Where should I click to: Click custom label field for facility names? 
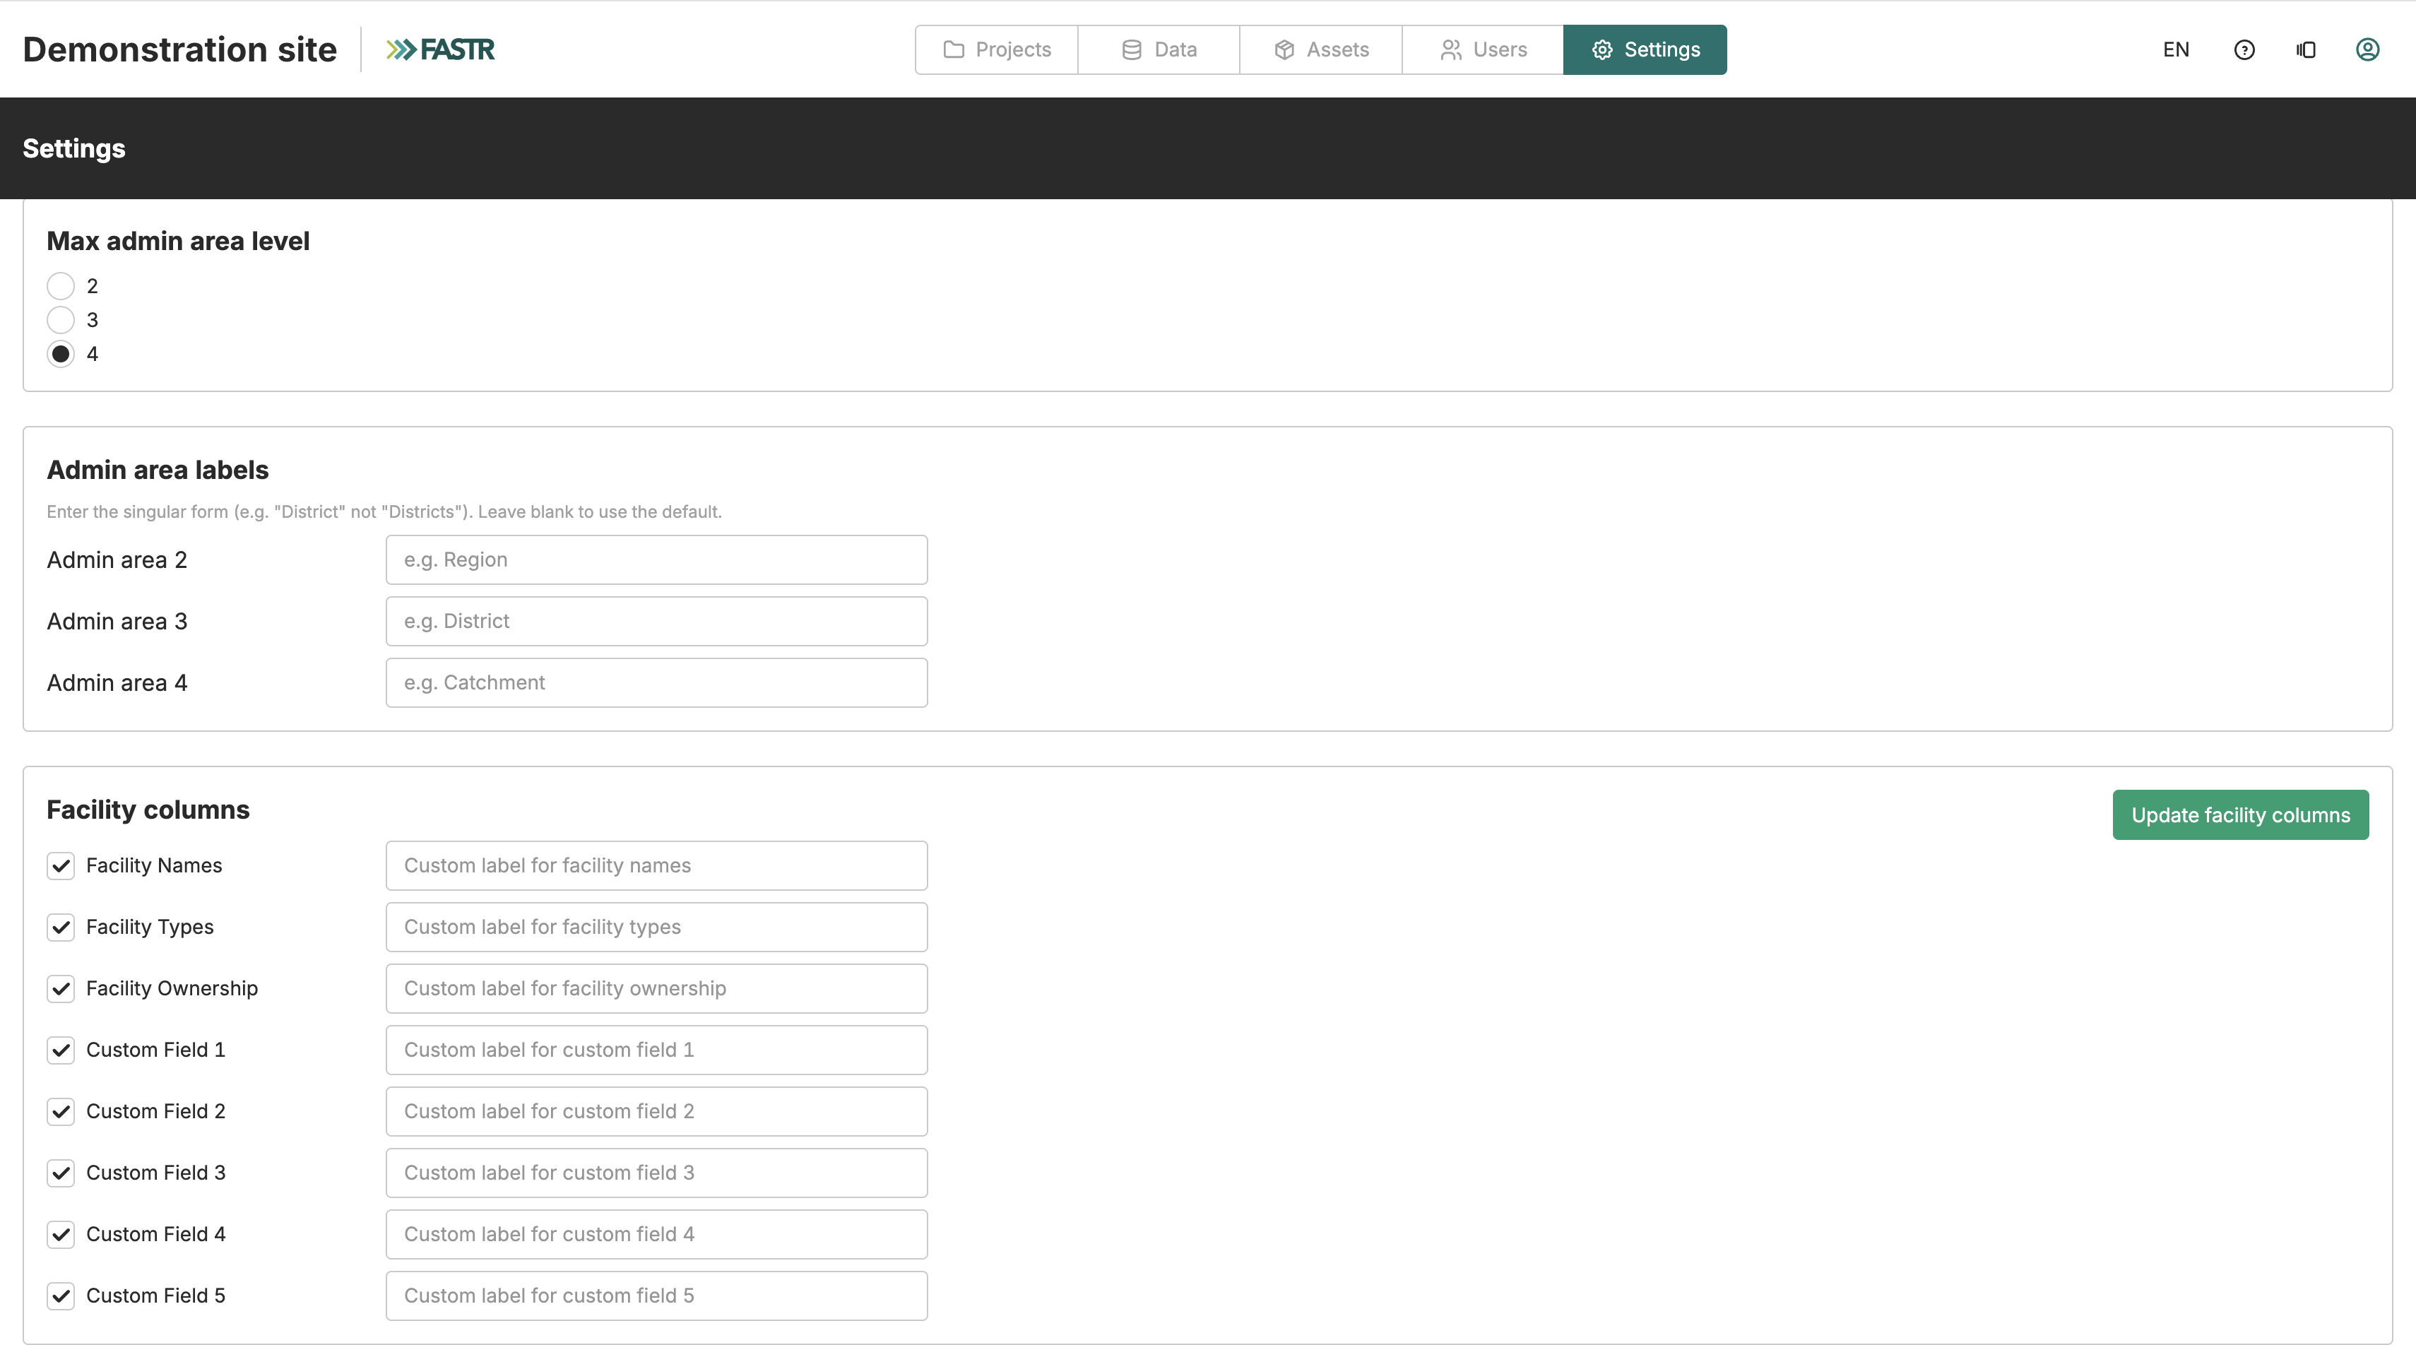coord(656,866)
